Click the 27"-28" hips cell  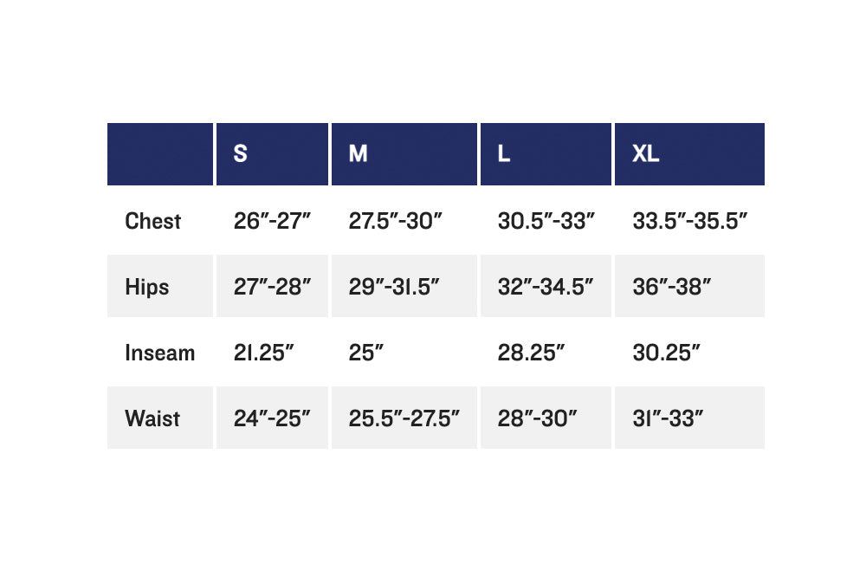coord(272,286)
